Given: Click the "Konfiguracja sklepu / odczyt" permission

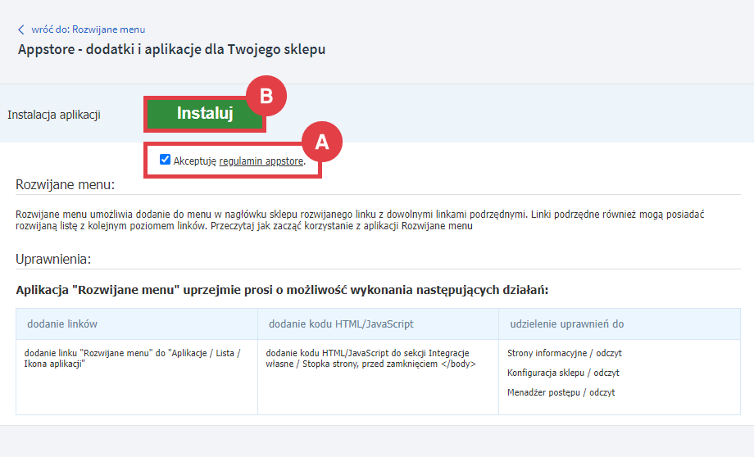Looking at the screenshot, I should pos(563,373).
